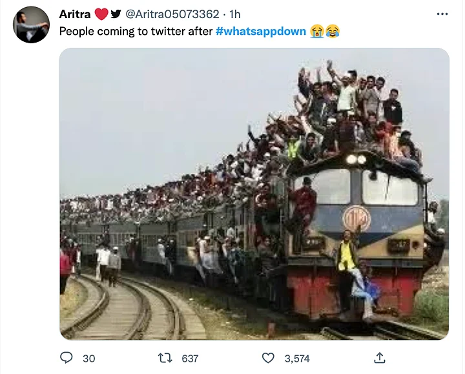Click the loudly crying face emoji
The width and height of the screenshot is (465, 374).
317,31
